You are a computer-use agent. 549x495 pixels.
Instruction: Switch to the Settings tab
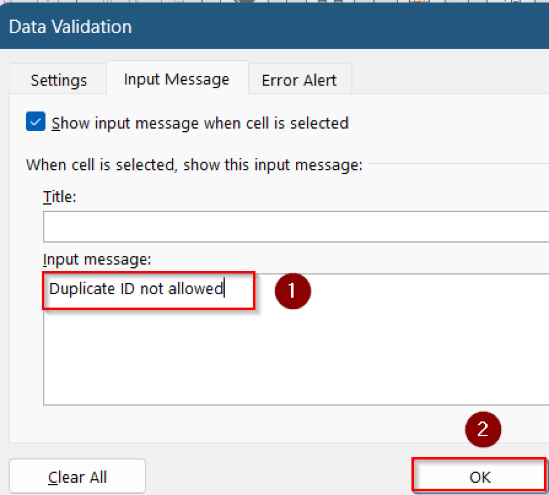(58, 79)
